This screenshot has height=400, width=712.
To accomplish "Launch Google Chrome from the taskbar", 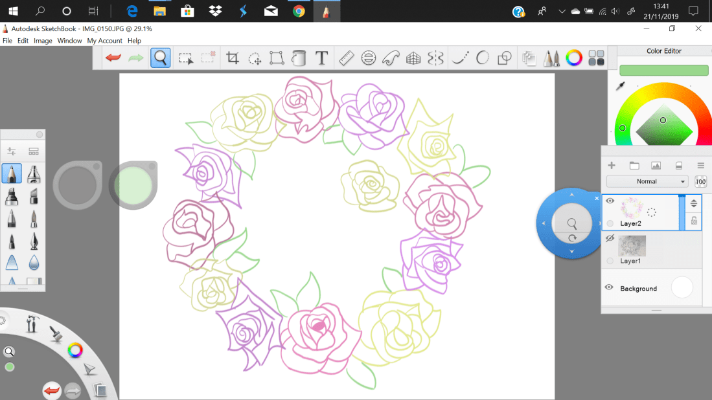I will point(298,11).
